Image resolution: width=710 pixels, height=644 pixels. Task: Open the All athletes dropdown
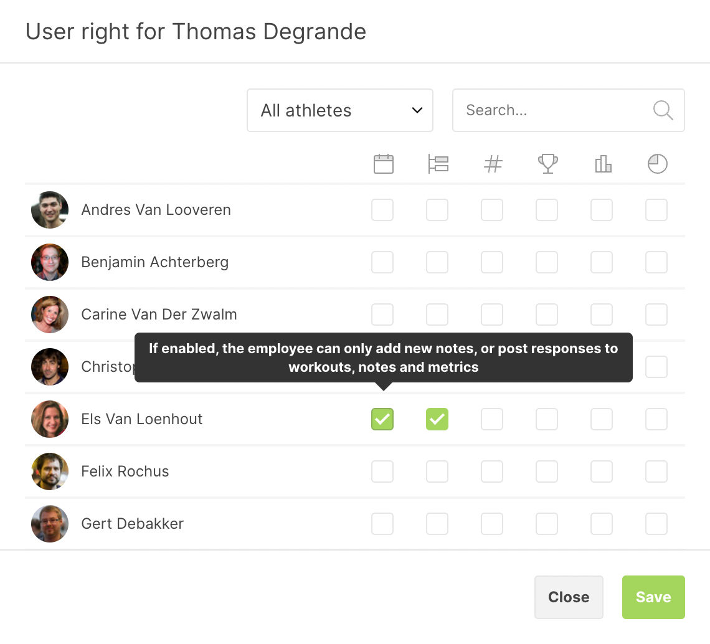[x=340, y=110]
